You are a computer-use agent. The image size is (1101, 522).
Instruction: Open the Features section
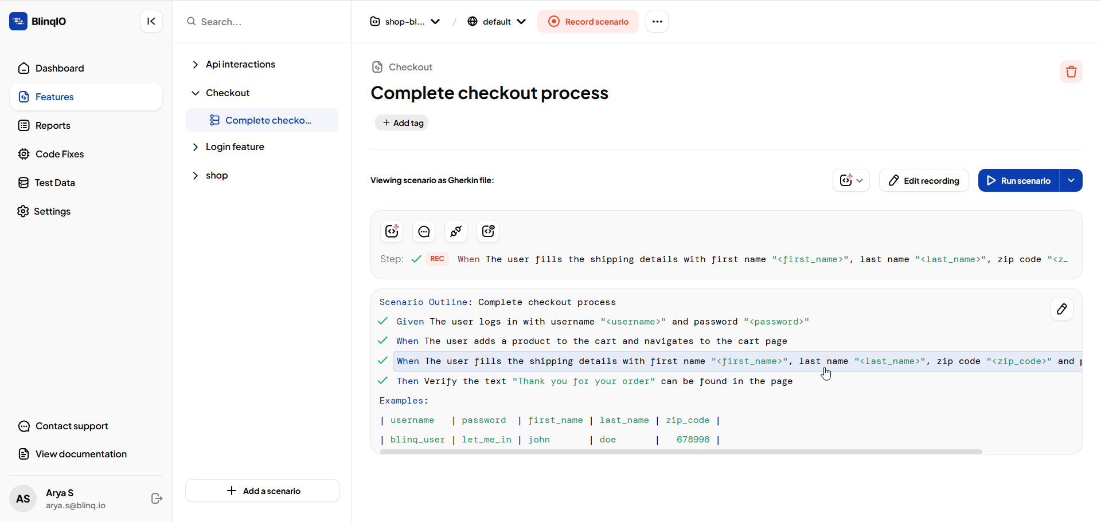pyautogui.click(x=86, y=97)
